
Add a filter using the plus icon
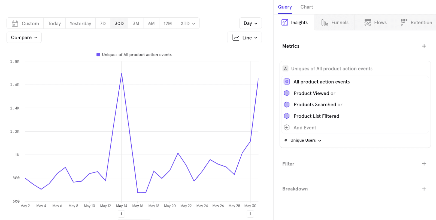pos(424,164)
